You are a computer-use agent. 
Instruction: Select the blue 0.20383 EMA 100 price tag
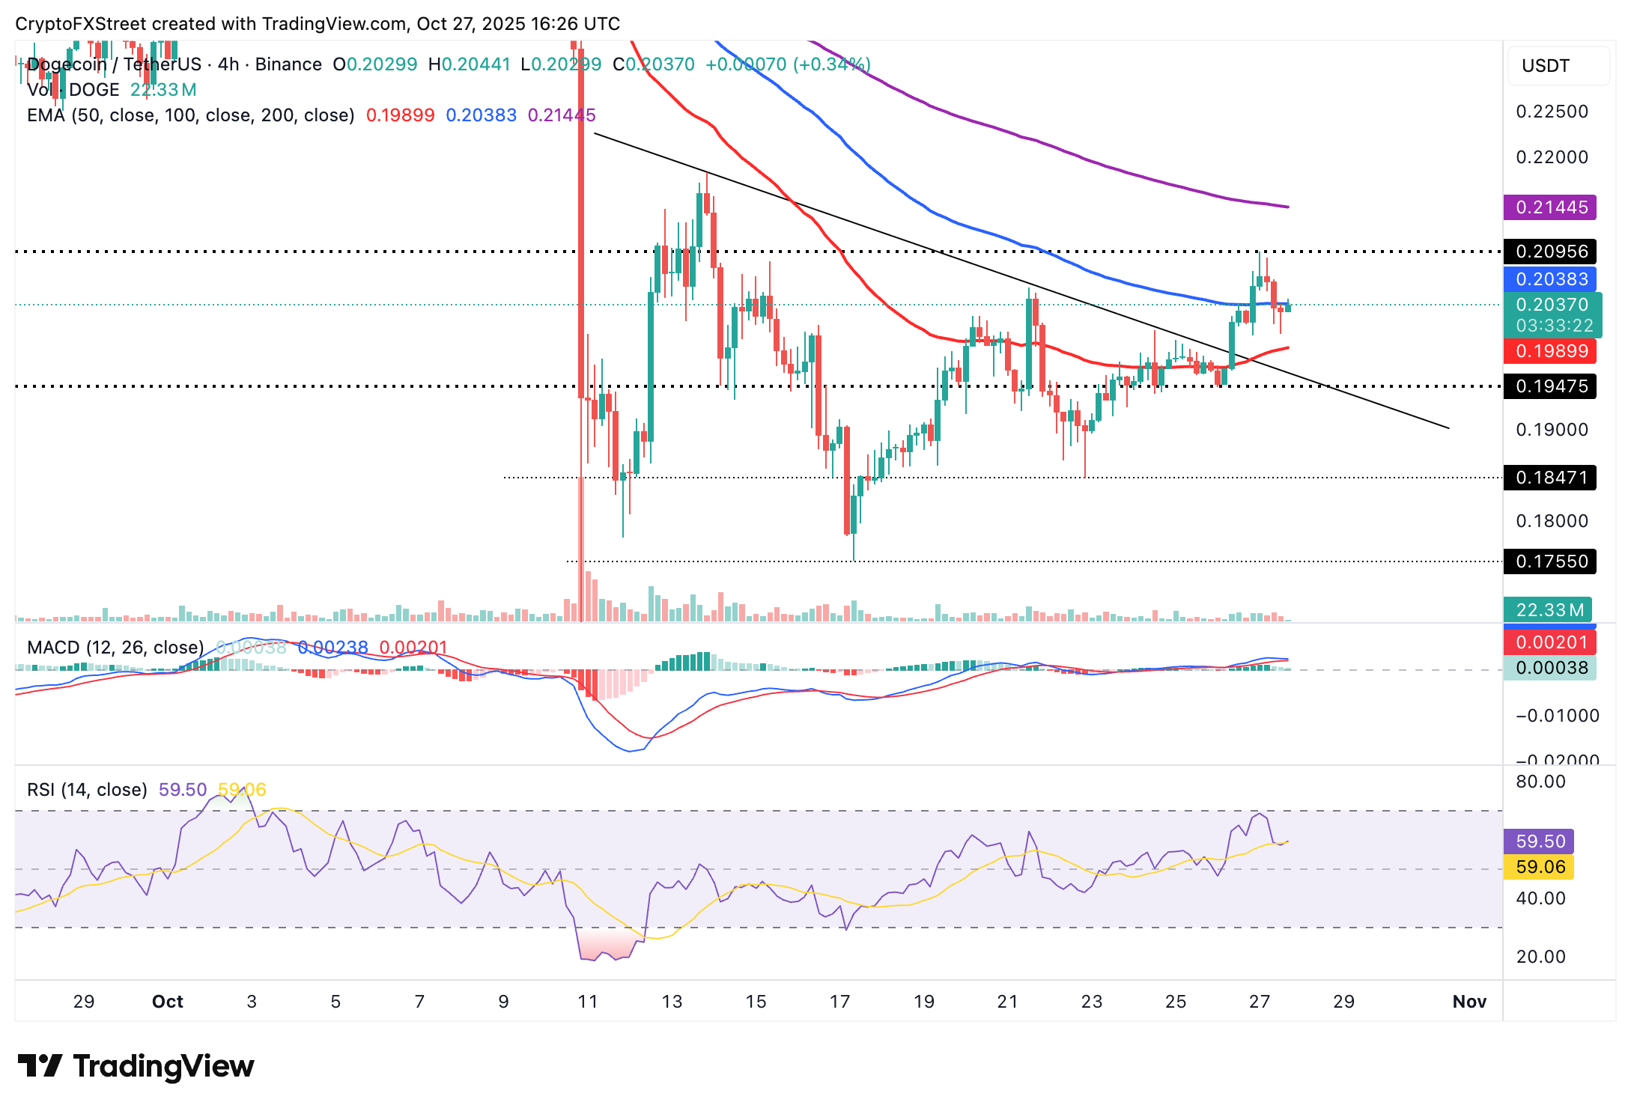[x=1550, y=279]
